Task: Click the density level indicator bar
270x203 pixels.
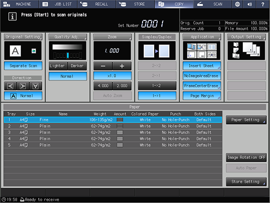Action: coord(67,55)
